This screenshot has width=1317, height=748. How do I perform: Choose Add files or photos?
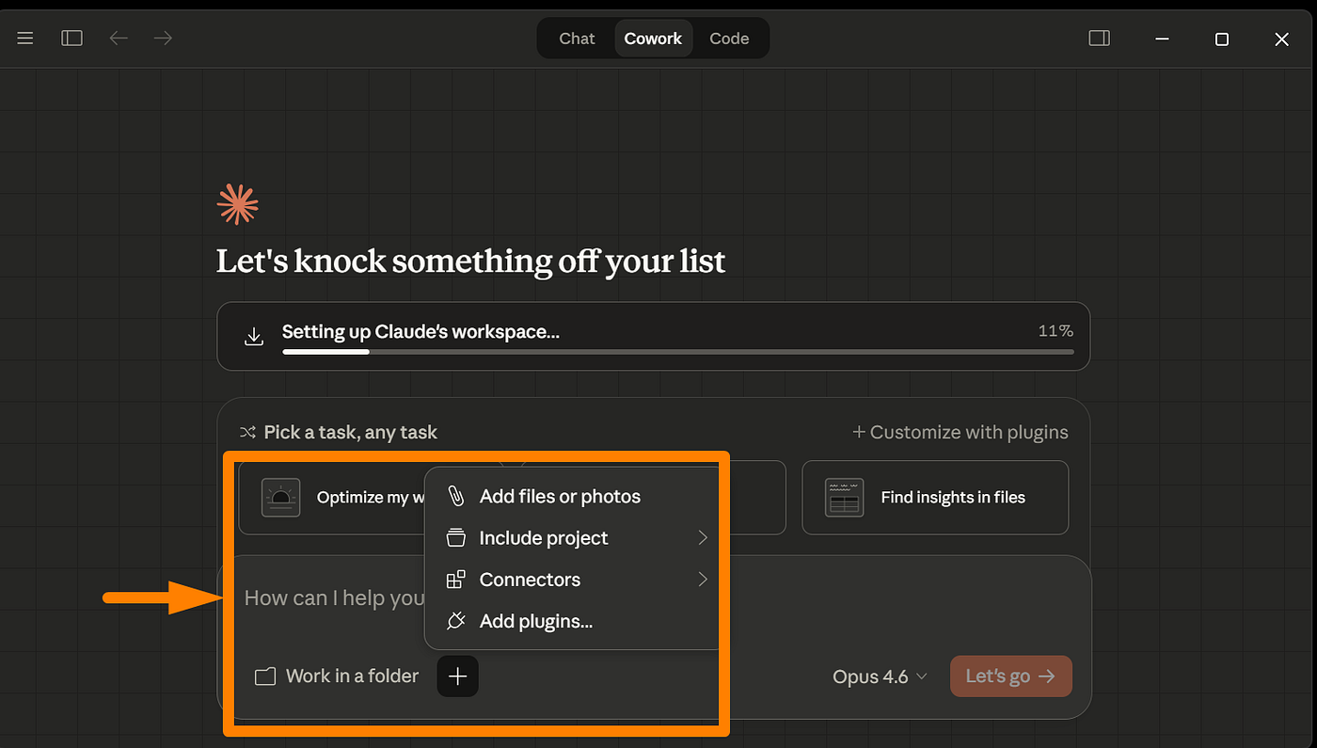click(560, 497)
